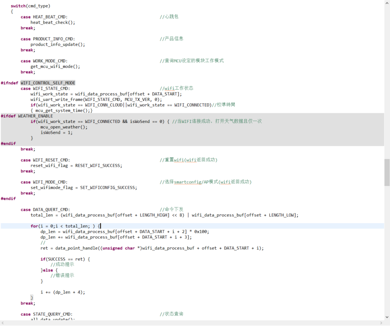Click the vertical scrollbar up arrow

pyautogui.click(x=387, y=3)
